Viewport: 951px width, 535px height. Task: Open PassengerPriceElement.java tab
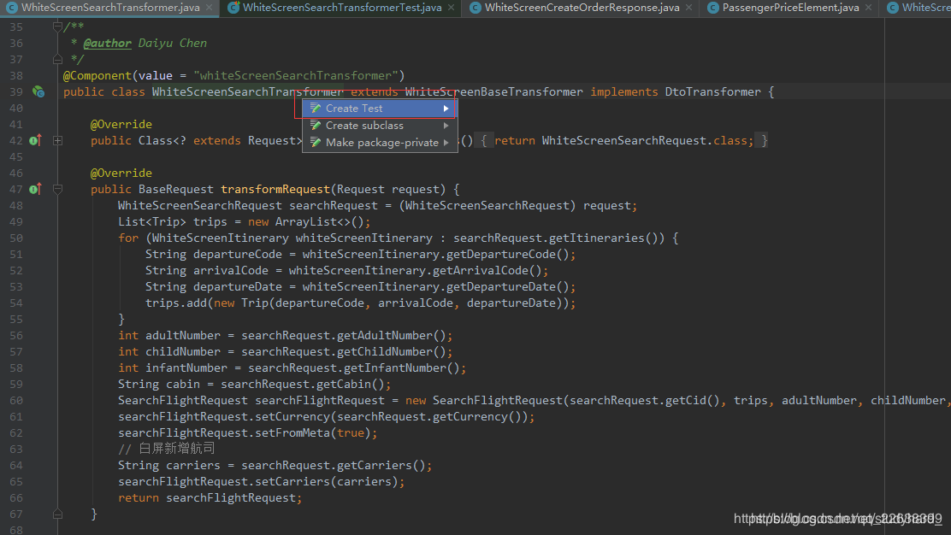(790, 8)
